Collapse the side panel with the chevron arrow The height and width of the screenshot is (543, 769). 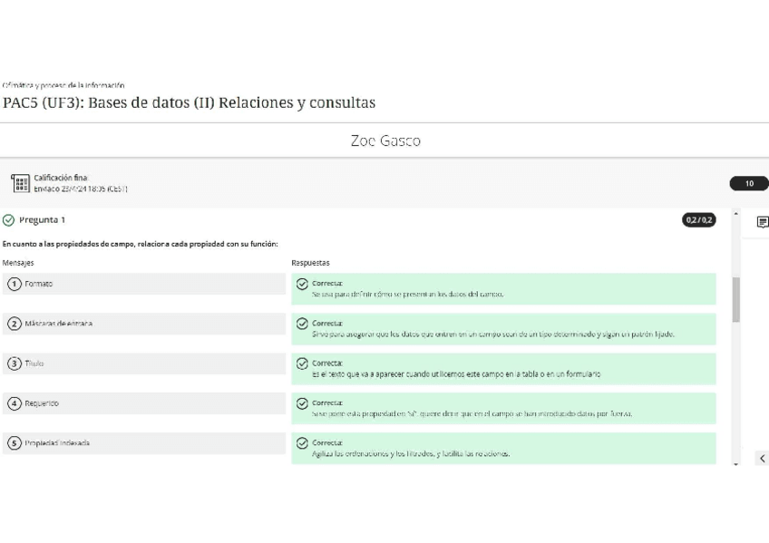tap(762, 459)
